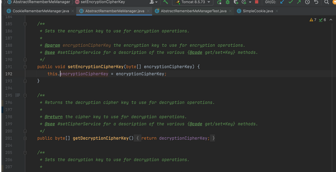Click the render doc comment icon at line 195

click(x=18, y=95)
